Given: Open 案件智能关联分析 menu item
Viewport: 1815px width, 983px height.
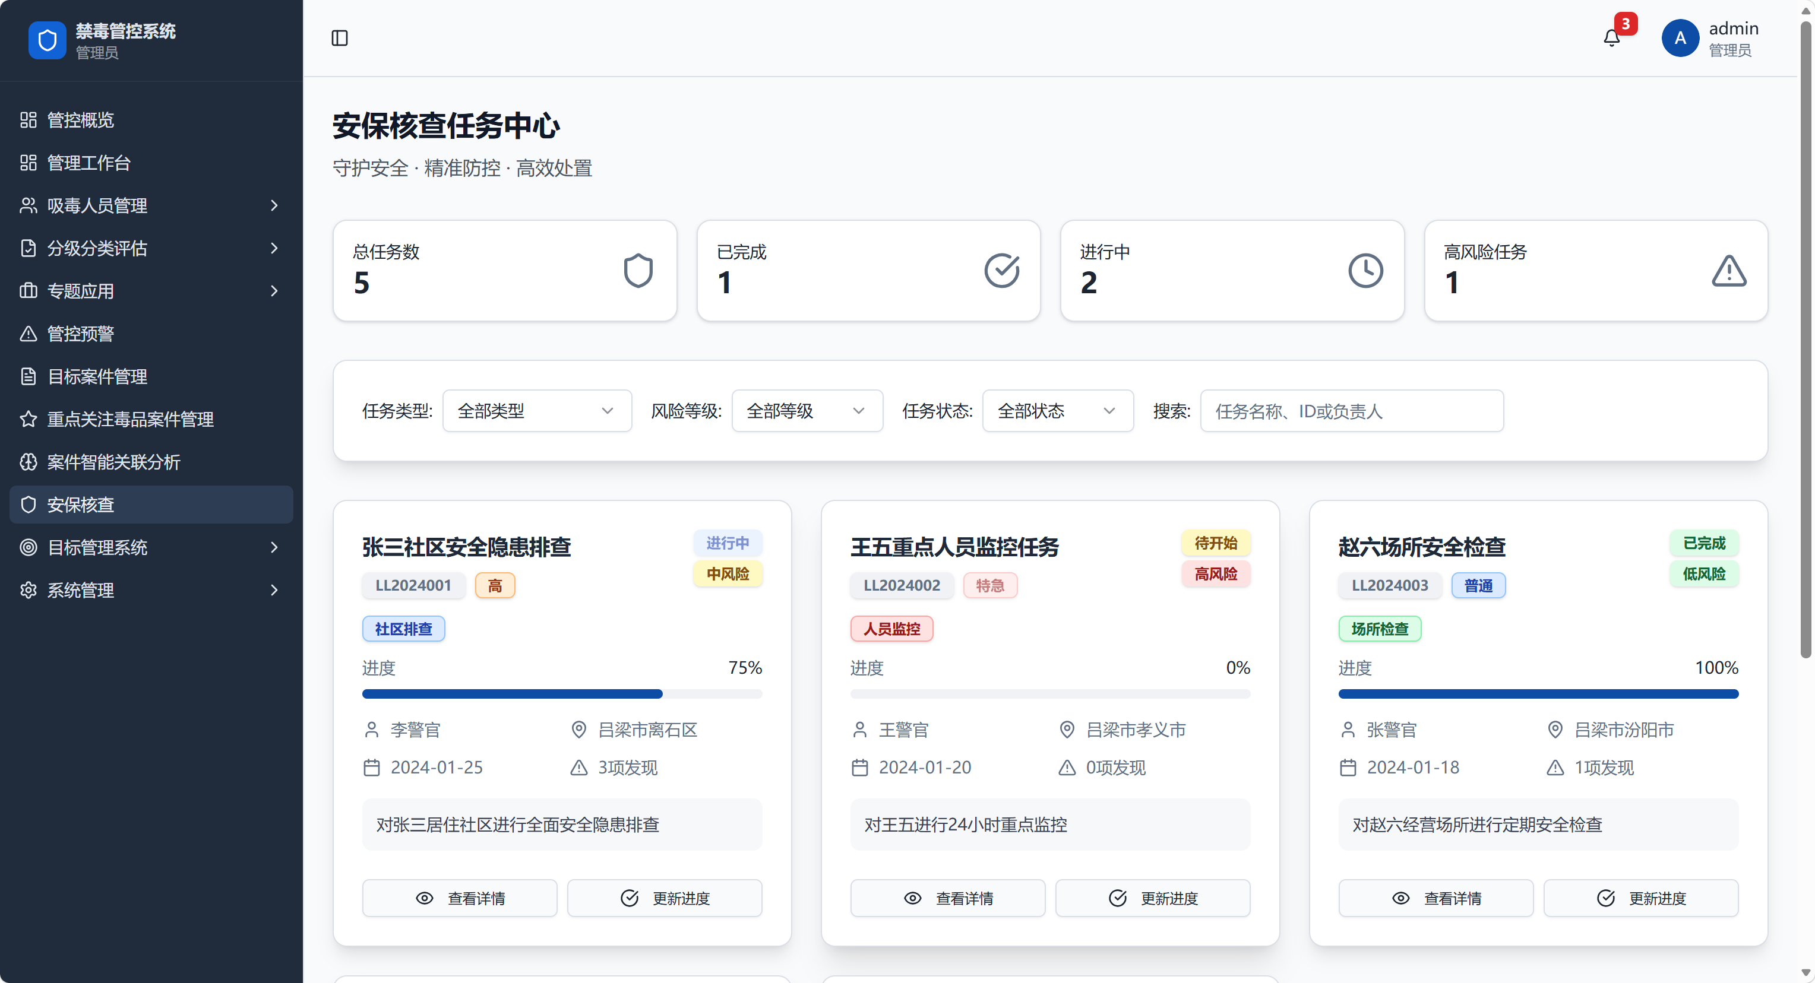Looking at the screenshot, I should point(151,462).
